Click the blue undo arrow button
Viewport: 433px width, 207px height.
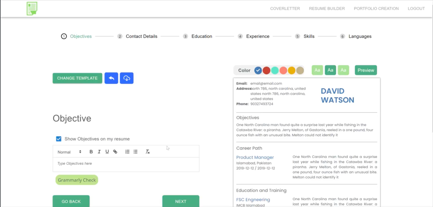pos(111,78)
